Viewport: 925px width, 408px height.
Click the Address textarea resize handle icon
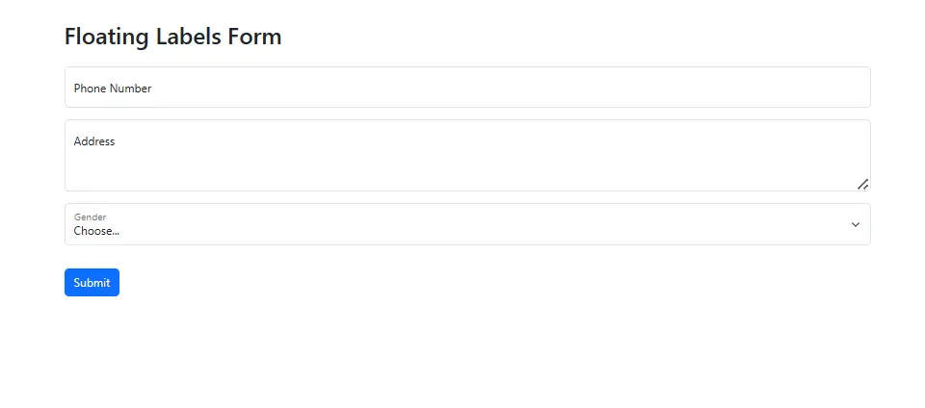[862, 185]
